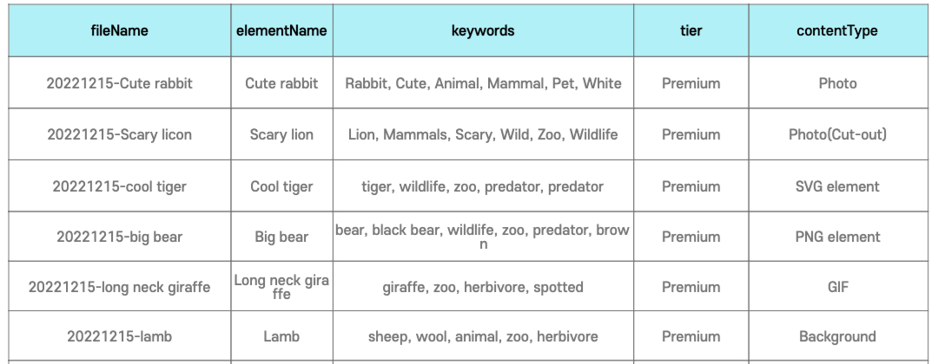Select the Rabbit, Cute, Animal keywords cell

(483, 83)
